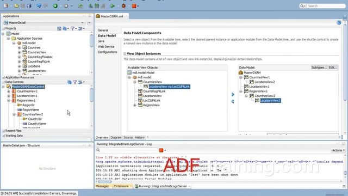Screen dimensions: 348x196
Task: Select RegionName attribute in Data Controls
Action: point(30,110)
